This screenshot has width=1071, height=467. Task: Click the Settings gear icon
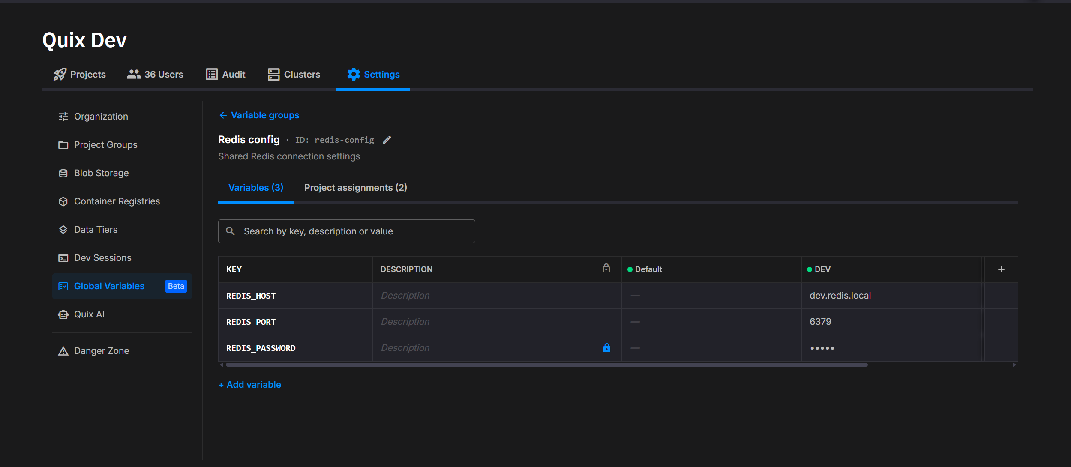point(354,75)
